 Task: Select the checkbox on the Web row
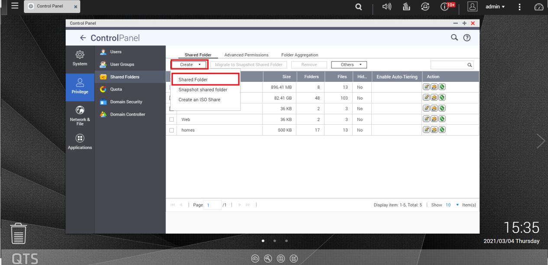click(172, 119)
